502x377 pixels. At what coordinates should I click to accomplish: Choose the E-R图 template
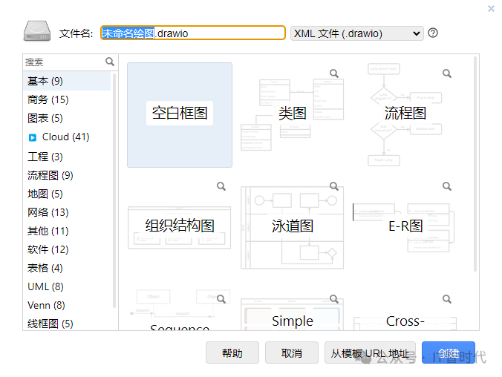pyautogui.click(x=405, y=228)
